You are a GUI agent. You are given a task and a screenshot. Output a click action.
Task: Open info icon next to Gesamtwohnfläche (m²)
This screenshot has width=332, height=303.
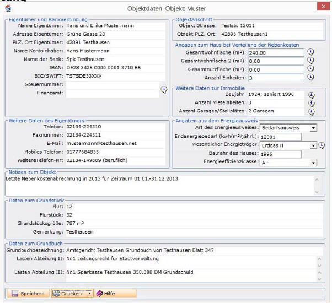[310, 52]
